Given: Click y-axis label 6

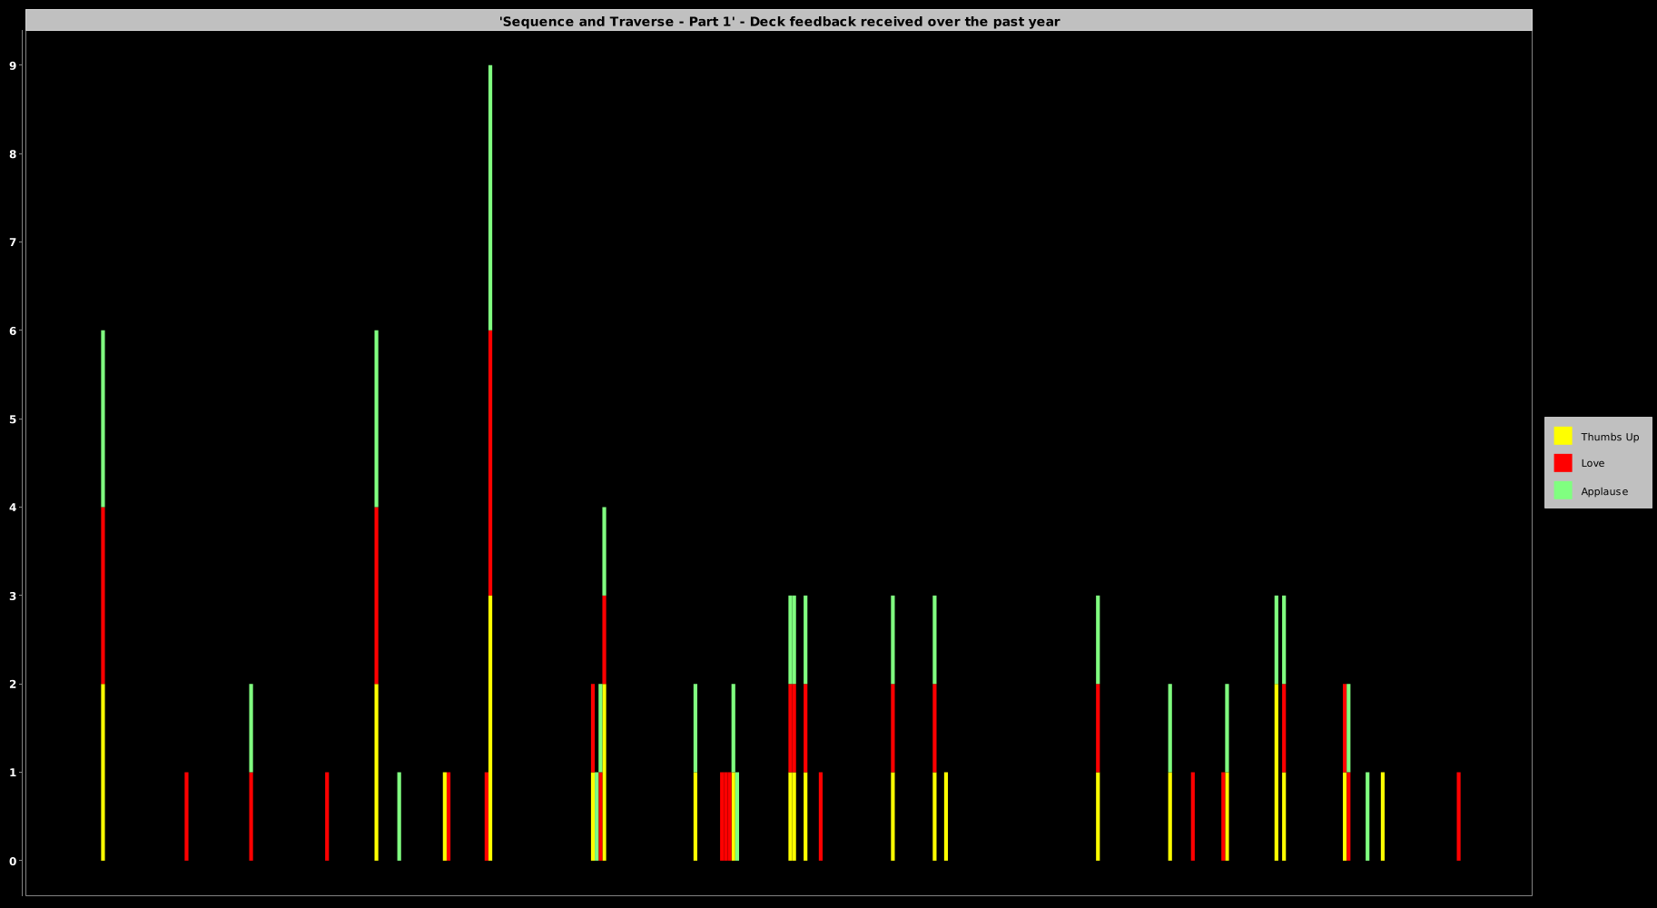Looking at the screenshot, I should pyautogui.click(x=13, y=331).
